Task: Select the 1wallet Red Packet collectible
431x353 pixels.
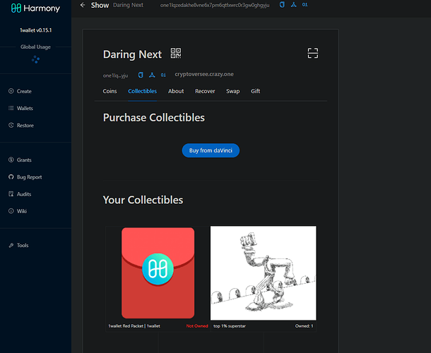Action: coord(158,273)
